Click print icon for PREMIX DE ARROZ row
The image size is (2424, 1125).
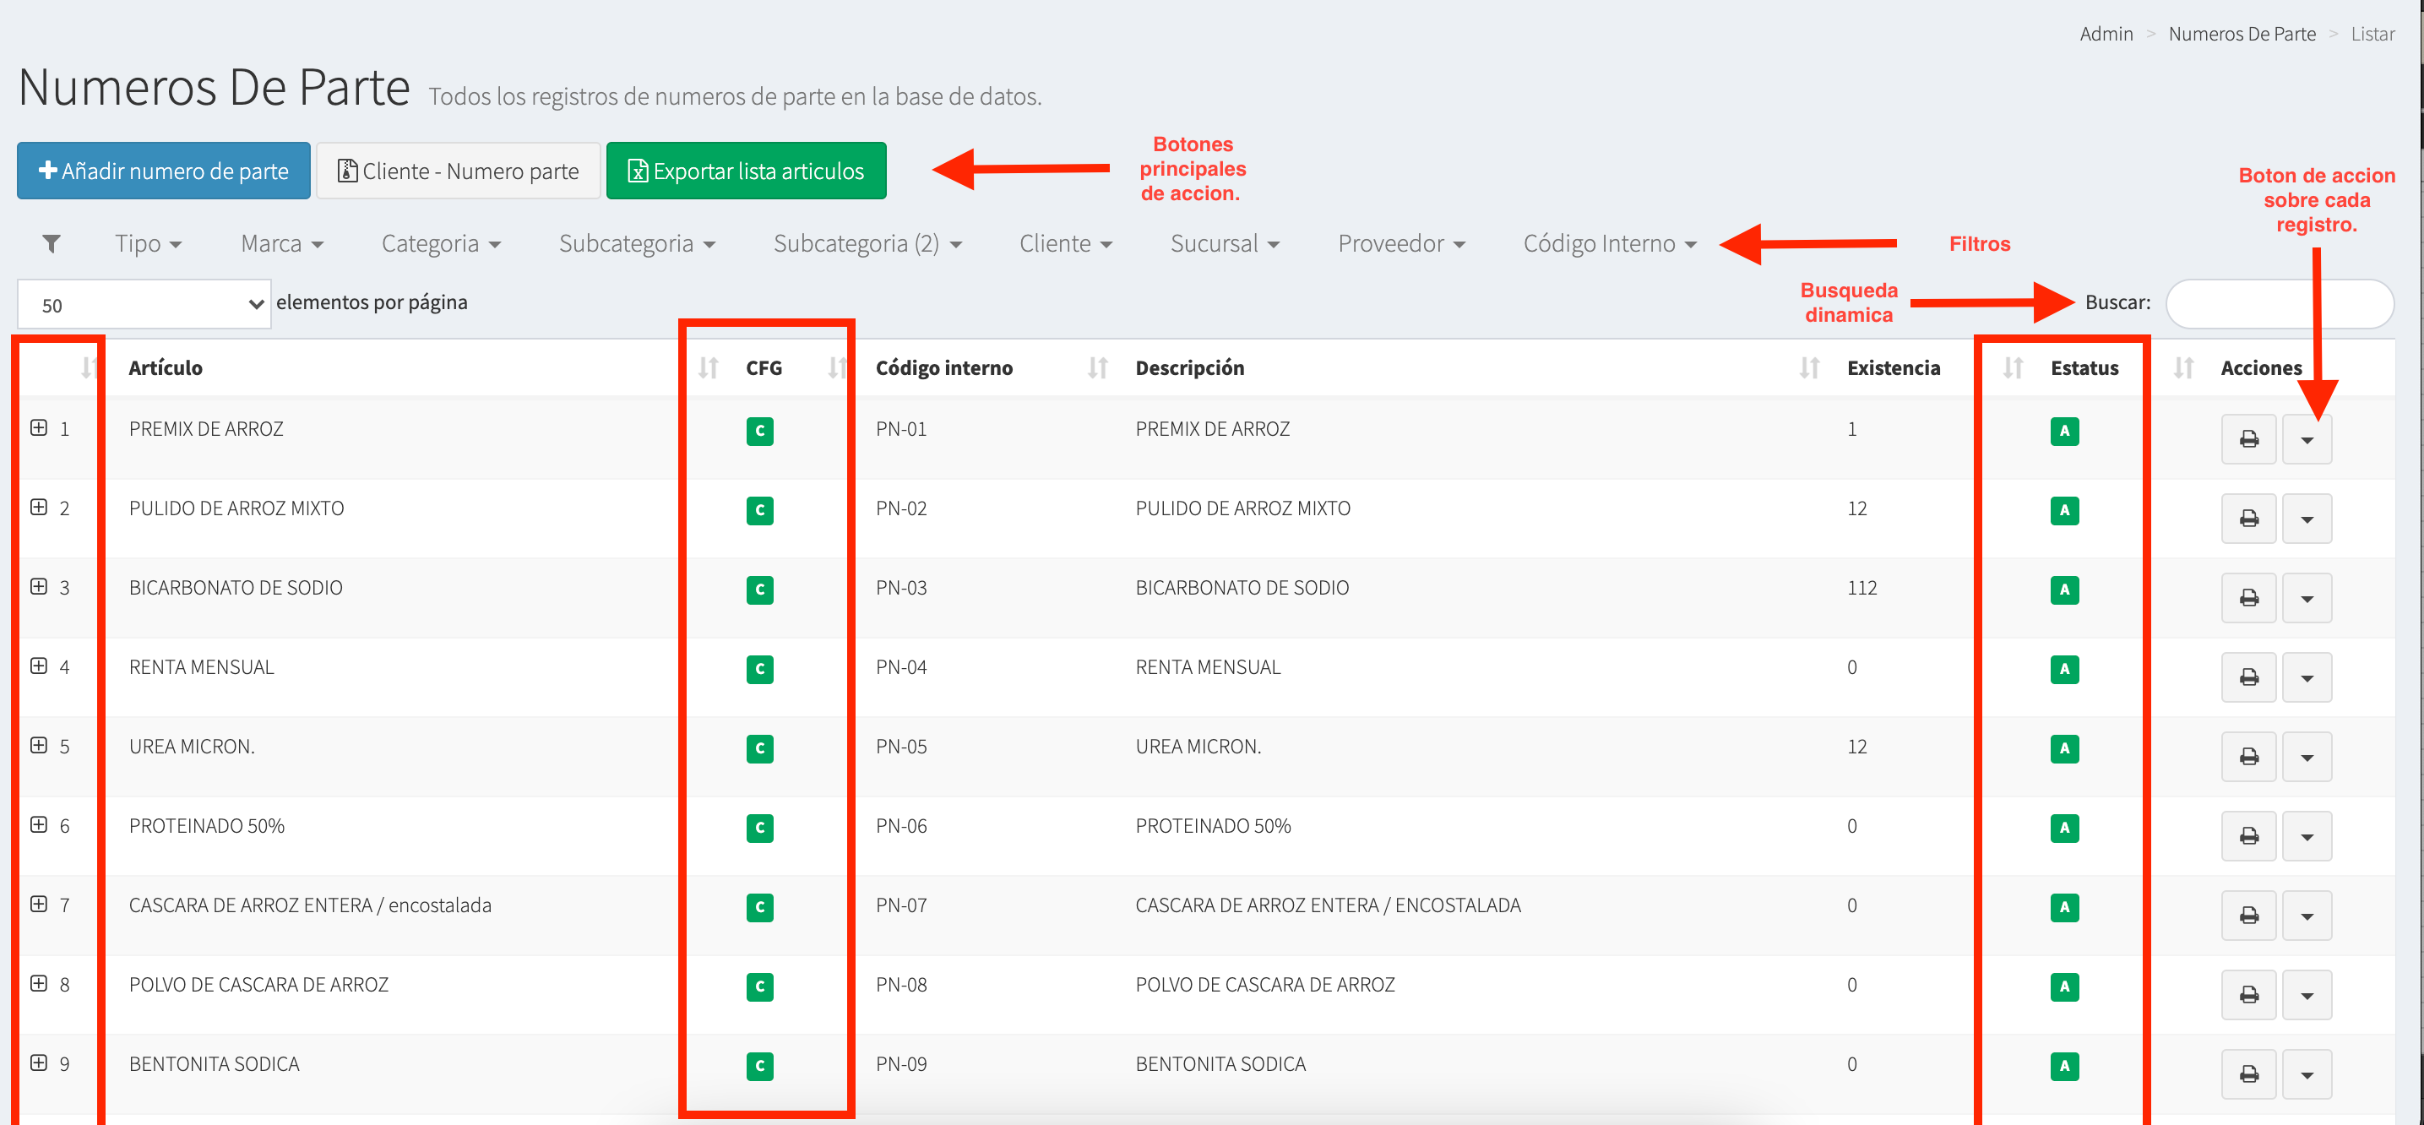click(x=2248, y=439)
